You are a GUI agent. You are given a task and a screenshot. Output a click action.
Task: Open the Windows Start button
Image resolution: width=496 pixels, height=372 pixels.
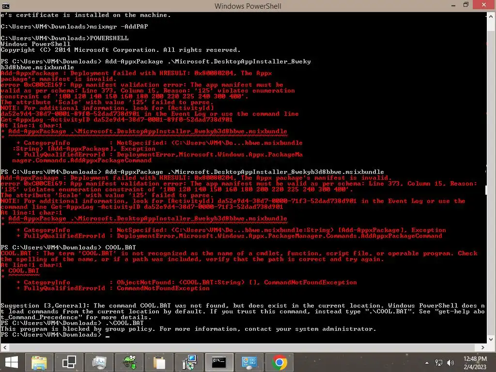[12, 362]
